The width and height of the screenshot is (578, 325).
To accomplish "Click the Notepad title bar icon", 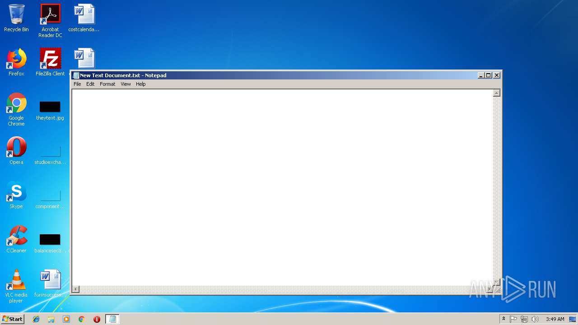I will click(76, 75).
